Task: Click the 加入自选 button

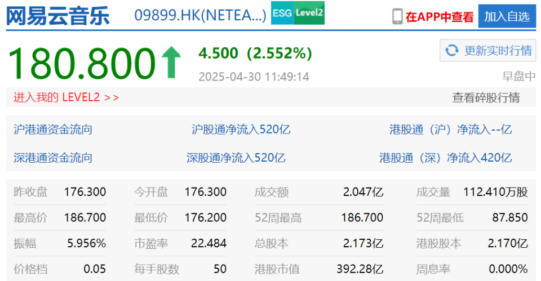Action: point(507,16)
